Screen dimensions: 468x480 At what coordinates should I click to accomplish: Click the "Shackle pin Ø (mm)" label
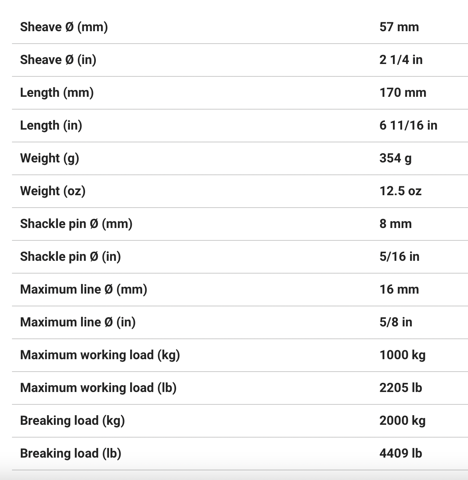(76, 224)
